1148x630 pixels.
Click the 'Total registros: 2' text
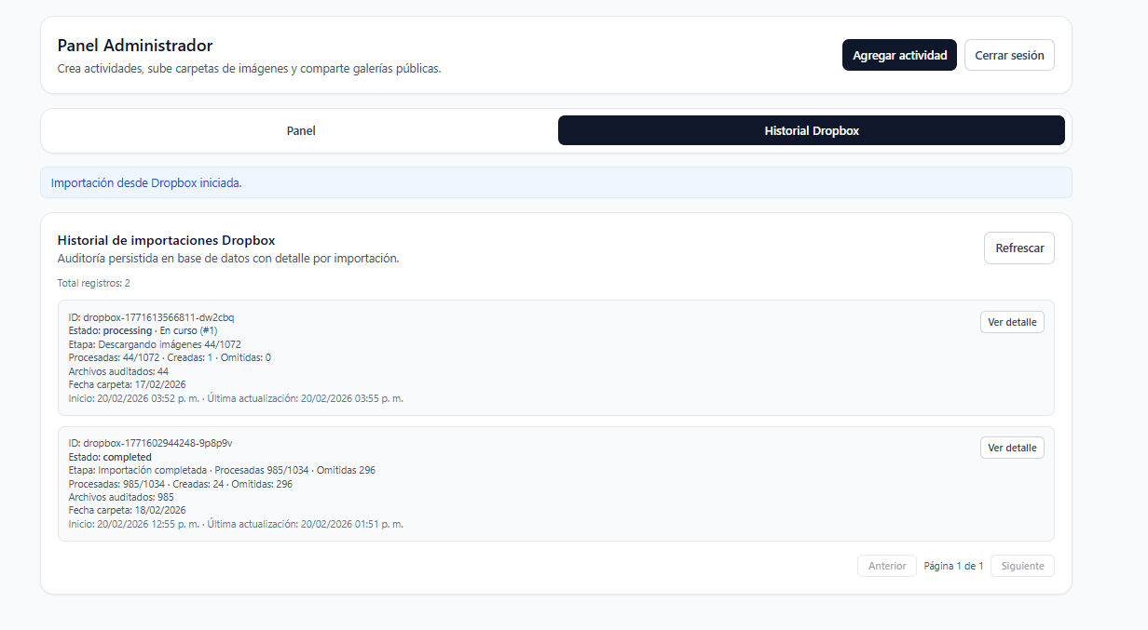point(94,283)
